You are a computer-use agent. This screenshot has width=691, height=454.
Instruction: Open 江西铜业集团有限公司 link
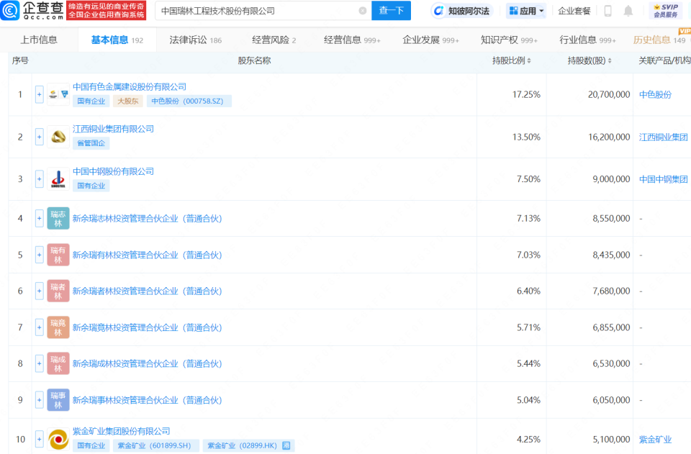(x=113, y=129)
